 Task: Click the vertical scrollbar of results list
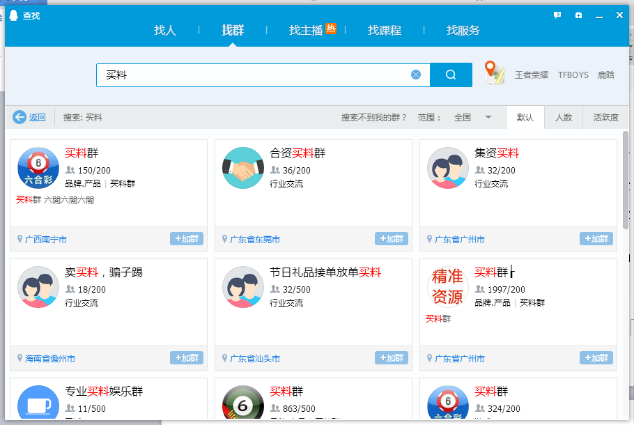coord(625,180)
